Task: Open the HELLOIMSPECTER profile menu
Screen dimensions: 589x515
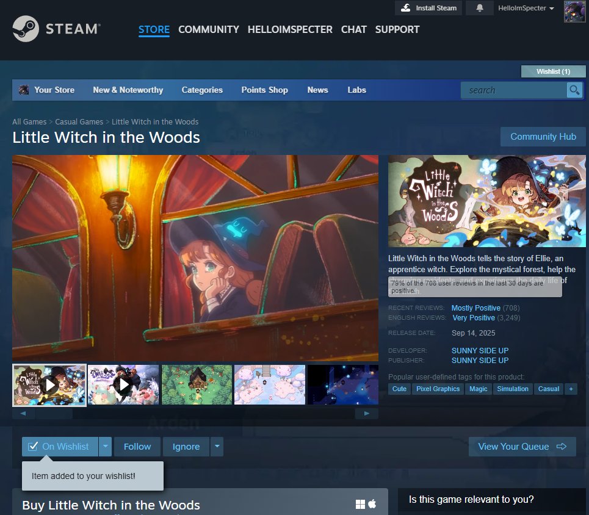Action: tap(290, 29)
